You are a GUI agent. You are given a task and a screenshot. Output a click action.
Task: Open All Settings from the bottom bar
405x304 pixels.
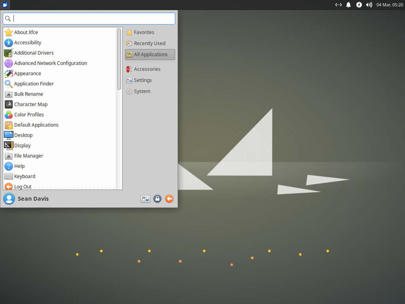146,199
